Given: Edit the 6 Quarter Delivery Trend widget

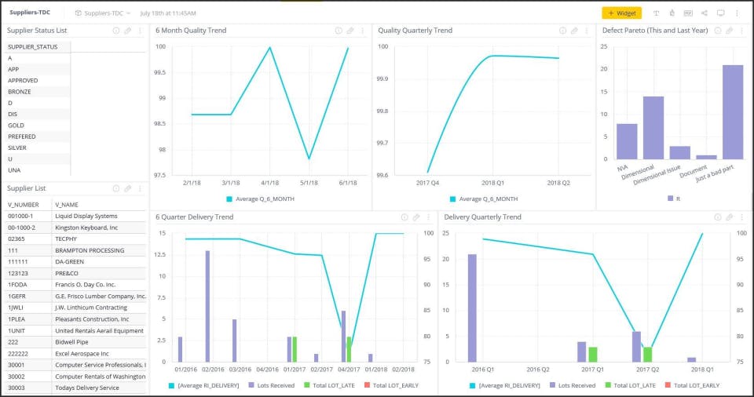Looking at the screenshot, I should click(416, 217).
